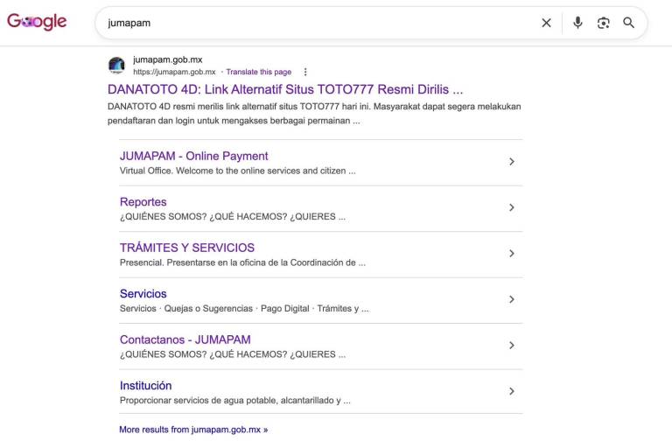Open the Servicios sitelink
672x448 pixels.
[x=143, y=294]
